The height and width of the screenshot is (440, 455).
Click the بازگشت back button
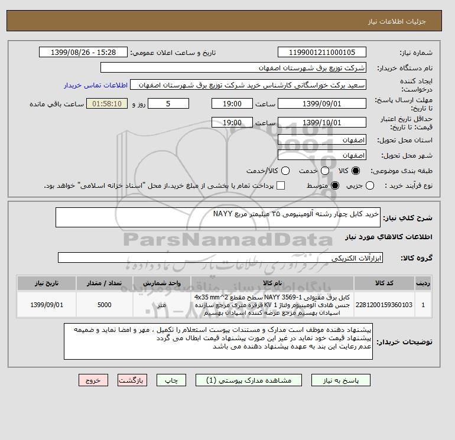point(132,380)
